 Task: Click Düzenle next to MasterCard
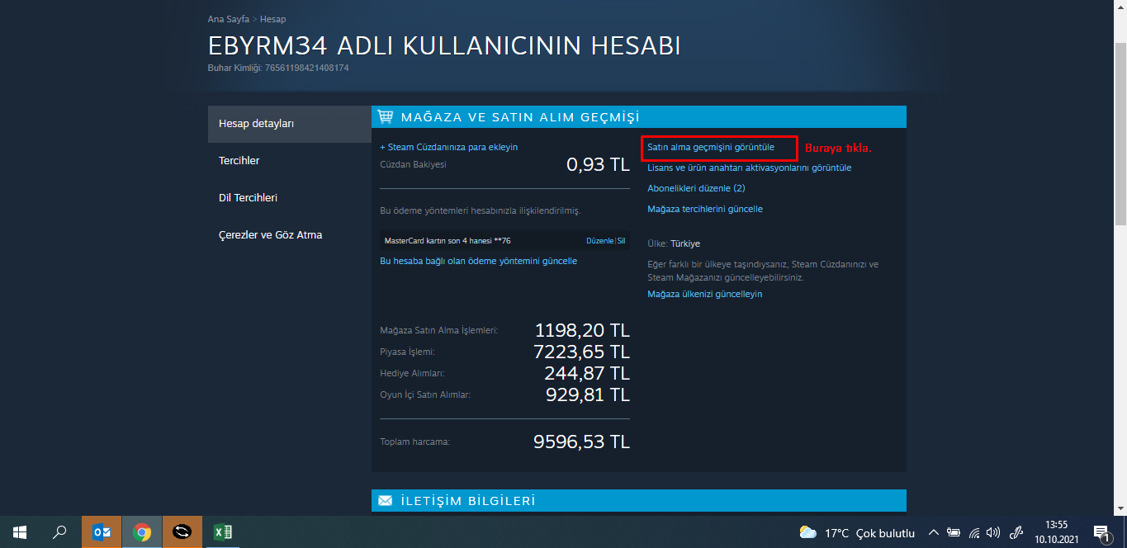coord(599,241)
